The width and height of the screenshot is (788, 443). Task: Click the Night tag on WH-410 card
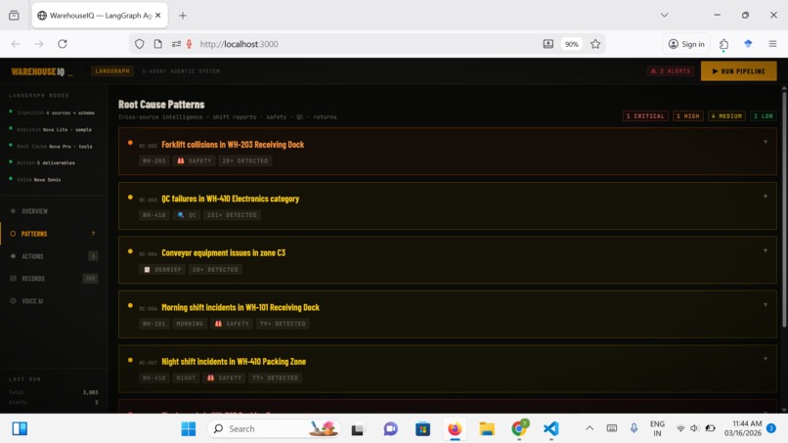click(x=186, y=378)
